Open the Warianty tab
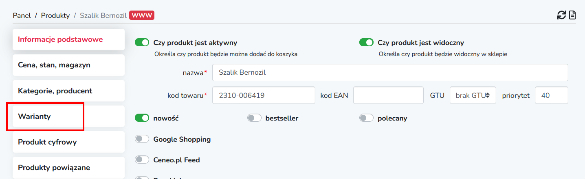Image resolution: width=585 pixels, height=179 pixels. pos(68,116)
